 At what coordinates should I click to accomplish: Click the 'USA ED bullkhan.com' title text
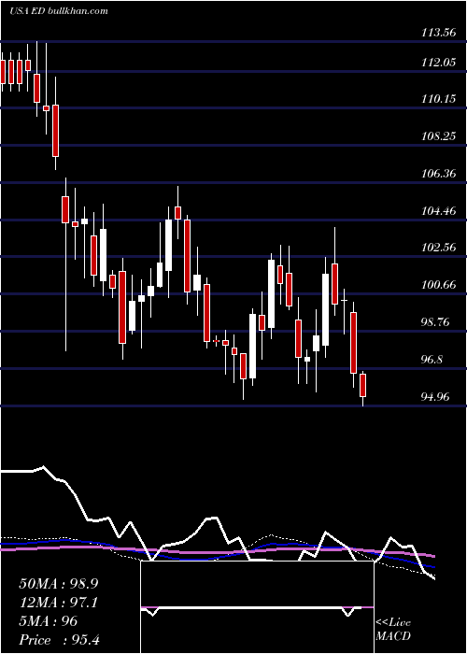59,11
